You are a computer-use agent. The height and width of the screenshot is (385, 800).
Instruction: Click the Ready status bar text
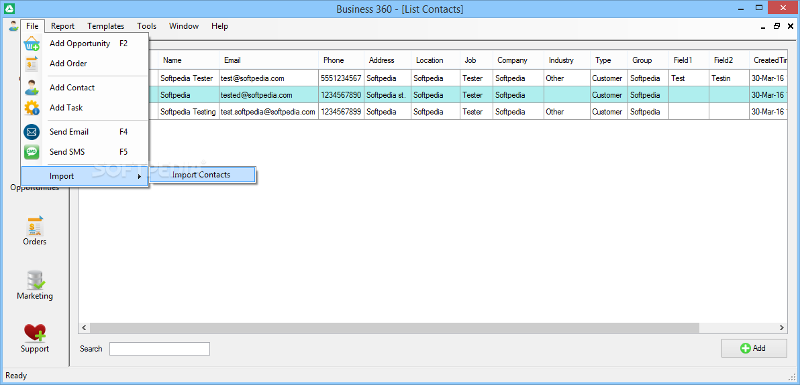pyautogui.click(x=16, y=376)
